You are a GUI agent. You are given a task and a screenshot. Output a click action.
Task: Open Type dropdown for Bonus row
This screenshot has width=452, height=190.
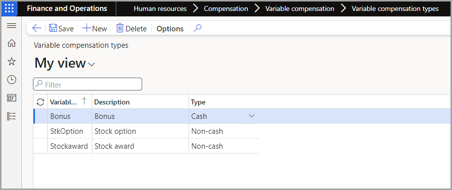[x=251, y=116]
